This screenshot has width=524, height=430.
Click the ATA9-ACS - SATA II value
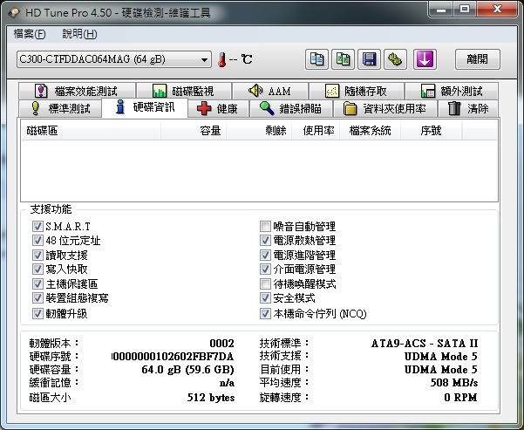click(x=425, y=344)
